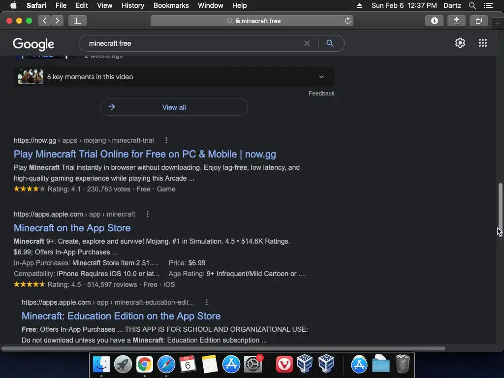Clear the Google search box with X
This screenshot has width=504, height=378.
pos(307,43)
